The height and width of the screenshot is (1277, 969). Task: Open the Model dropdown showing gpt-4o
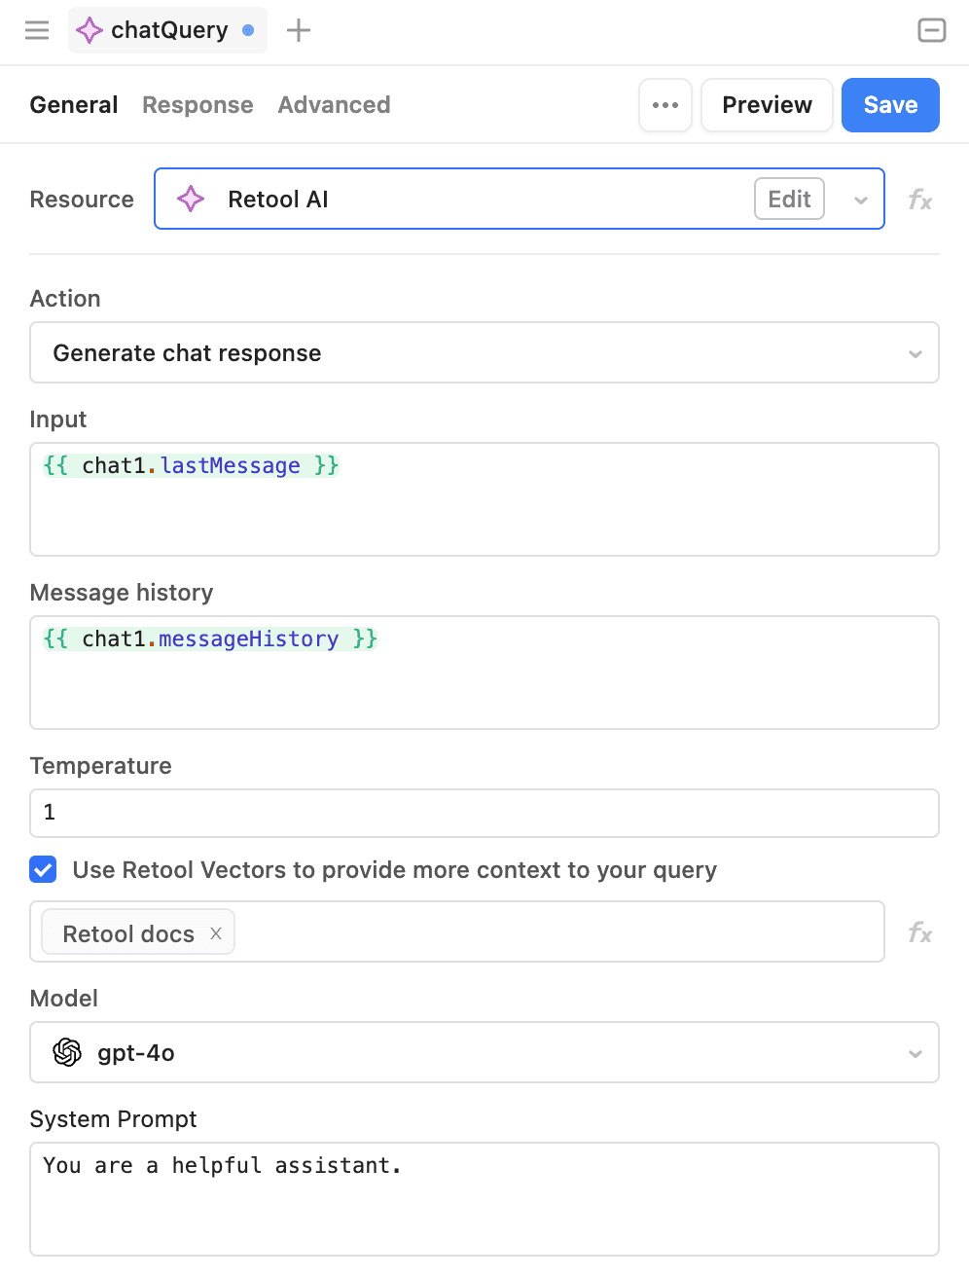(x=484, y=1052)
